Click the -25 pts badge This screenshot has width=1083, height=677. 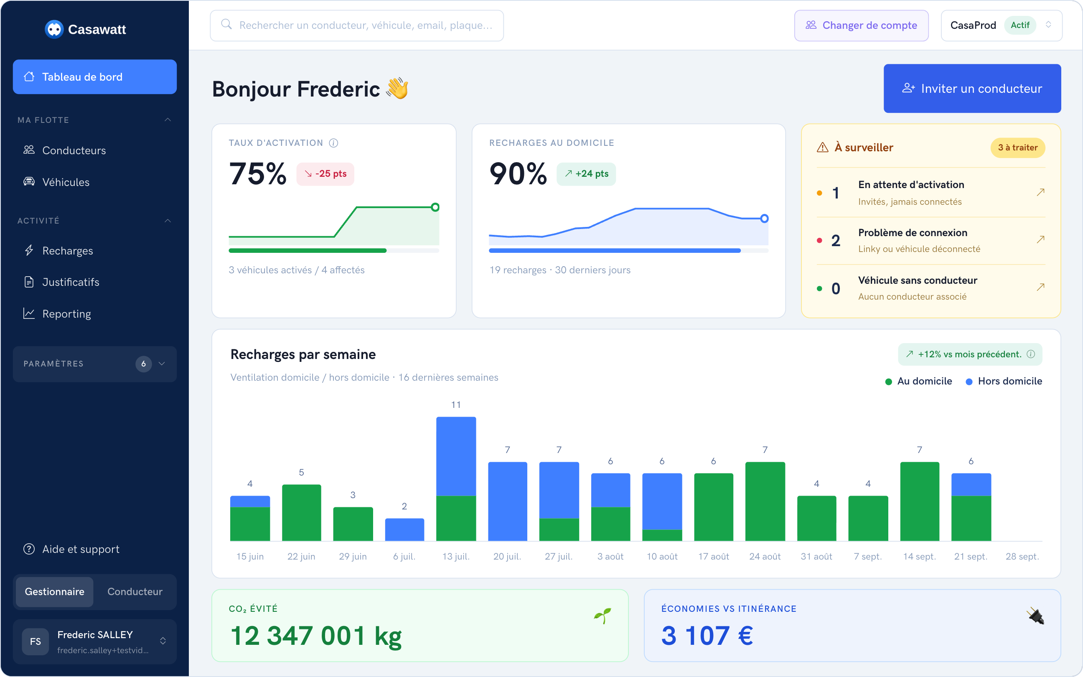click(x=325, y=174)
